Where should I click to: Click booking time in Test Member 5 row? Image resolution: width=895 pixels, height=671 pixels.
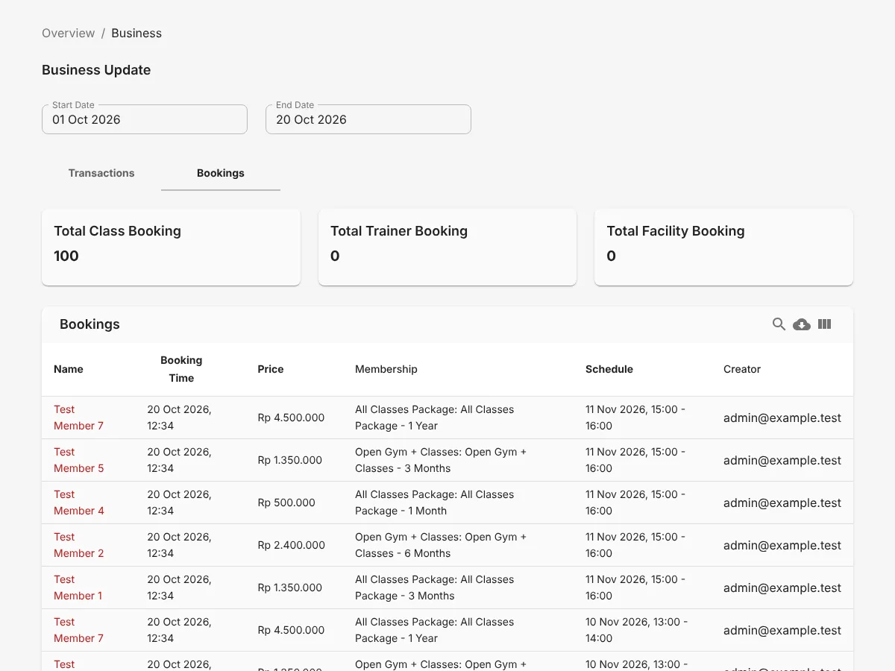point(179,460)
